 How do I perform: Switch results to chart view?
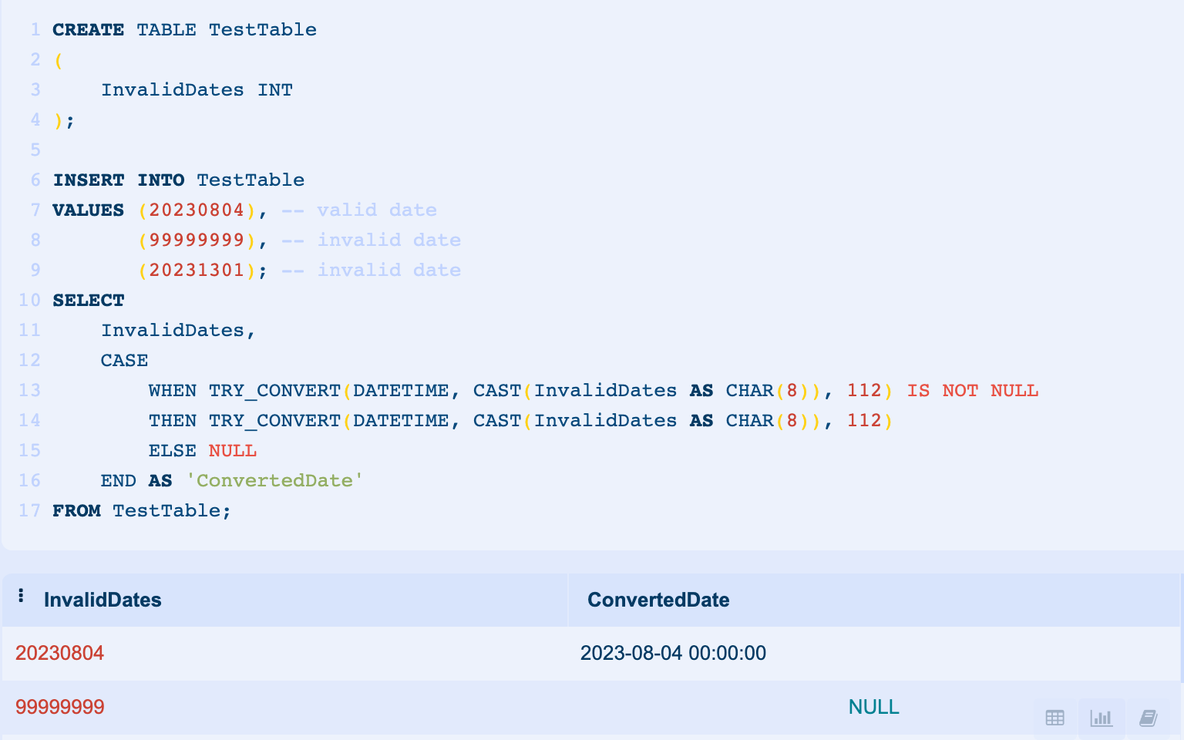[x=1102, y=718]
